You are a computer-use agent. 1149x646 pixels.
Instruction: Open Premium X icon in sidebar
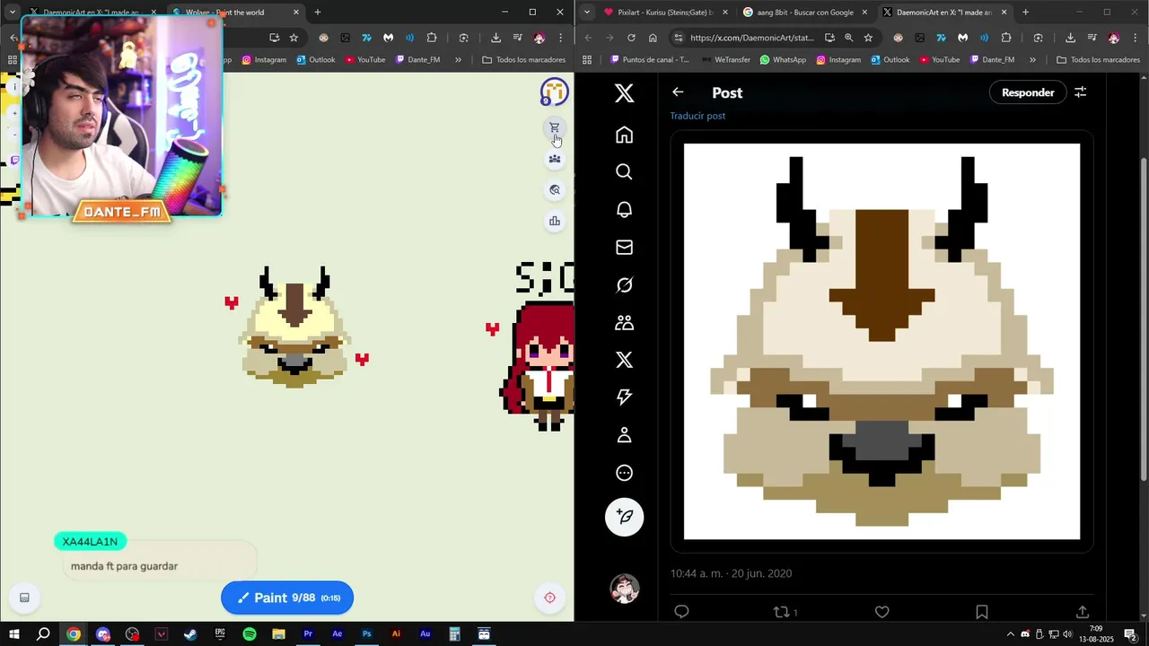pyautogui.click(x=624, y=361)
